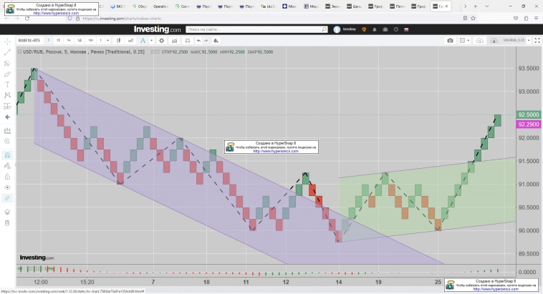Change language via Russian flag

(406, 29)
